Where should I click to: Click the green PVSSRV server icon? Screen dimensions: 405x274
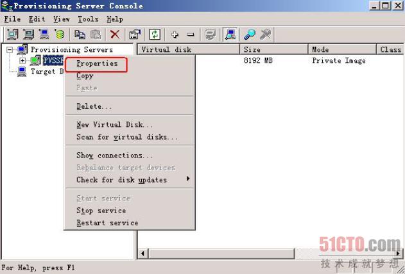point(35,61)
